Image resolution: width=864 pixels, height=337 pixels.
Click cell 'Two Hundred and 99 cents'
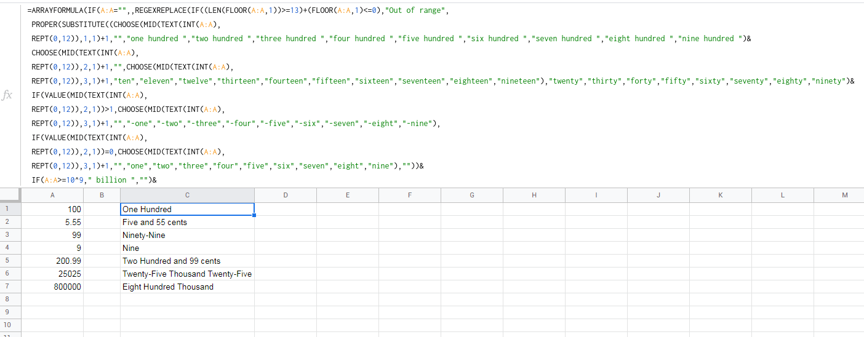[187, 261]
